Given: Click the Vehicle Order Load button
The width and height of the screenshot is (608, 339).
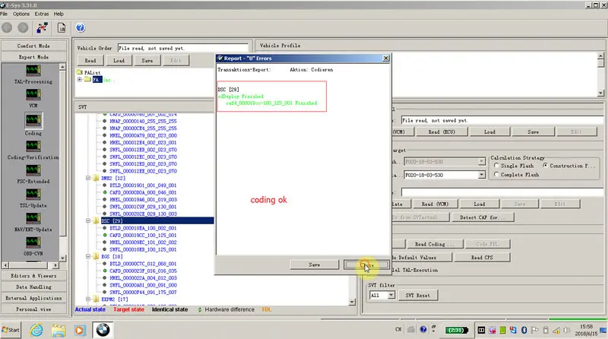Looking at the screenshot, I should coord(119,61).
